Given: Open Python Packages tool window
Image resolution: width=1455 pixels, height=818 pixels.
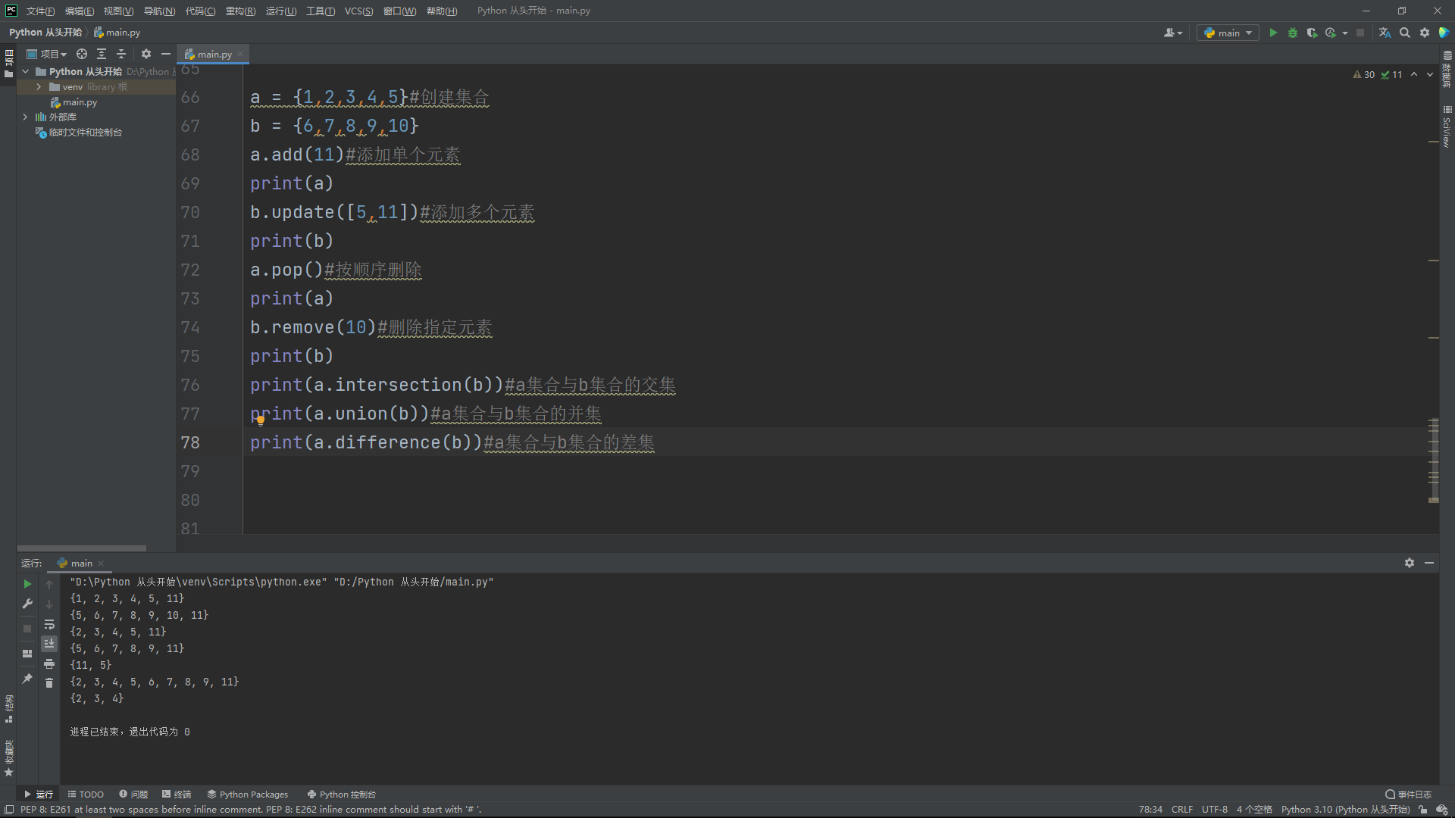Looking at the screenshot, I should tap(248, 795).
